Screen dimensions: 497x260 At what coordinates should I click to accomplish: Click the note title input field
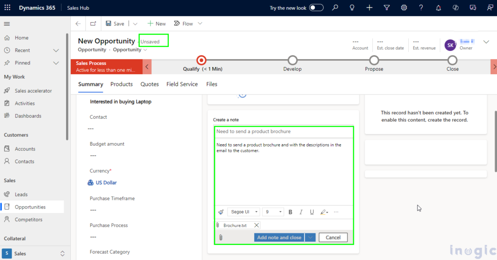click(x=283, y=131)
